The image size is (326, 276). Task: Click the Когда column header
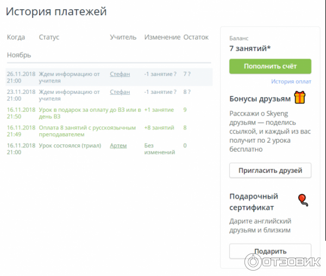pos(16,37)
